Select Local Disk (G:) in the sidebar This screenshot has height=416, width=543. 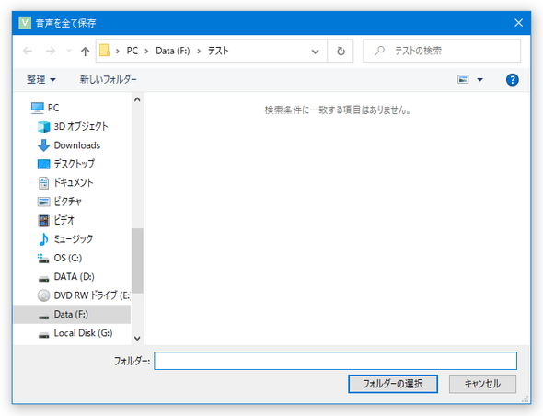83,333
